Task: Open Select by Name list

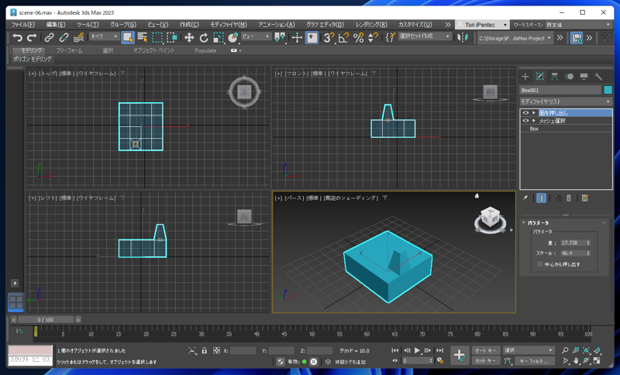Action: tap(143, 38)
